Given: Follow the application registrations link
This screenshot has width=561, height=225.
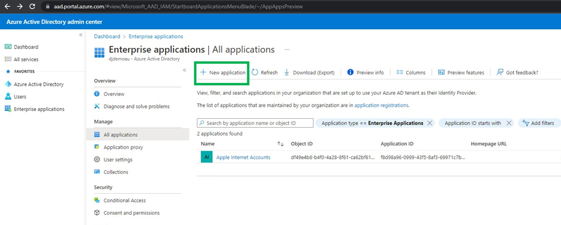Looking at the screenshot, I should click(381, 105).
